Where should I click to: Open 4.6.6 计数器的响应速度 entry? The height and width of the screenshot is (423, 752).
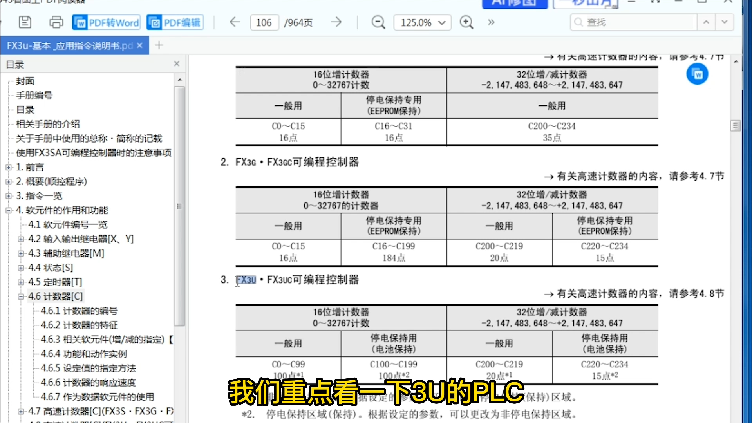pos(88,383)
